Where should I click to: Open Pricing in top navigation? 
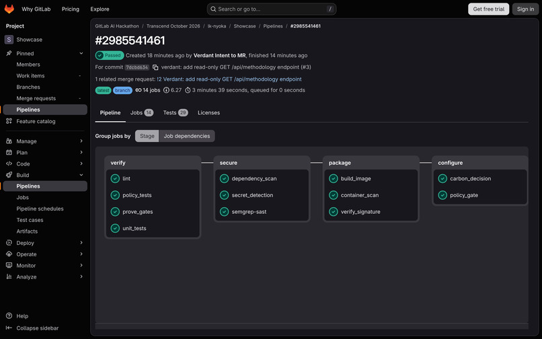pos(71,9)
